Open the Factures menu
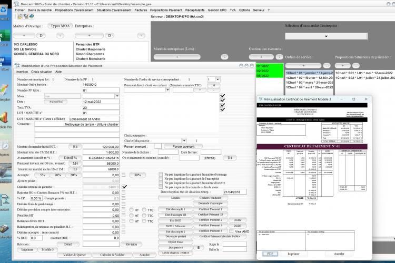 click(141, 10)
